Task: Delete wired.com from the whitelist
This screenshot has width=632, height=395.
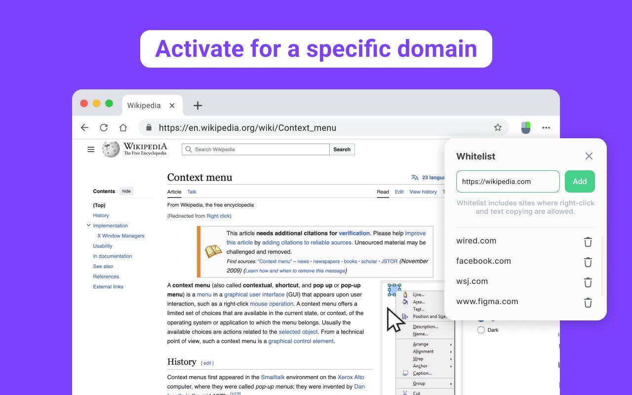Action: [x=588, y=242]
